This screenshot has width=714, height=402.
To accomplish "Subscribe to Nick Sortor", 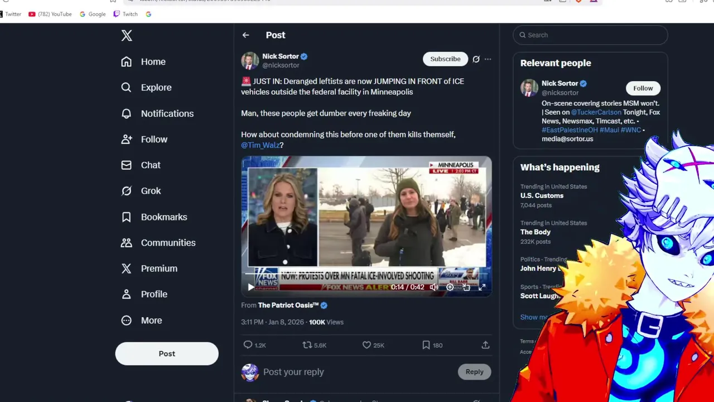I will pyautogui.click(x=445, y=59).
